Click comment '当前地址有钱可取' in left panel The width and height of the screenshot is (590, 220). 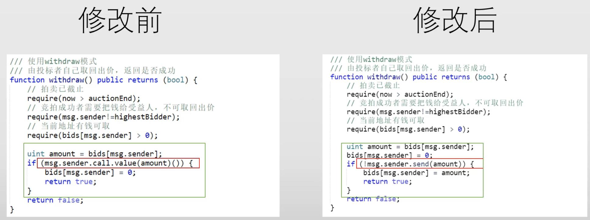point(75,126)
